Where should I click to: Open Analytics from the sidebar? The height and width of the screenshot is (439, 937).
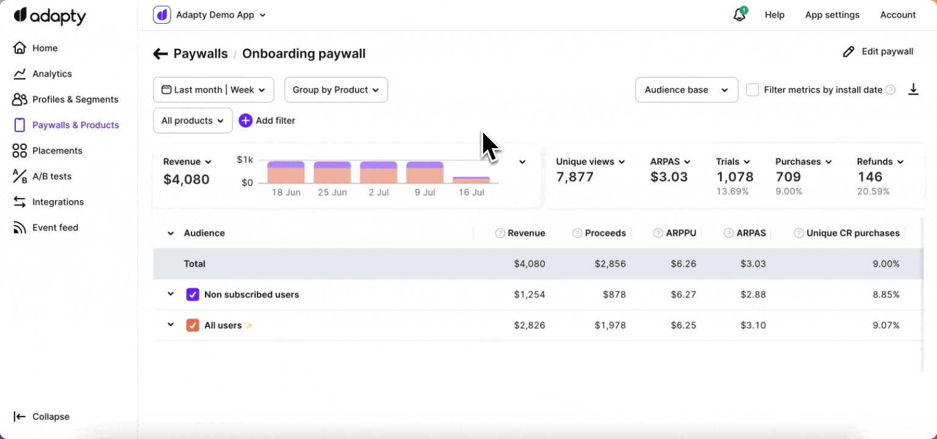click(x=52, y=74)
